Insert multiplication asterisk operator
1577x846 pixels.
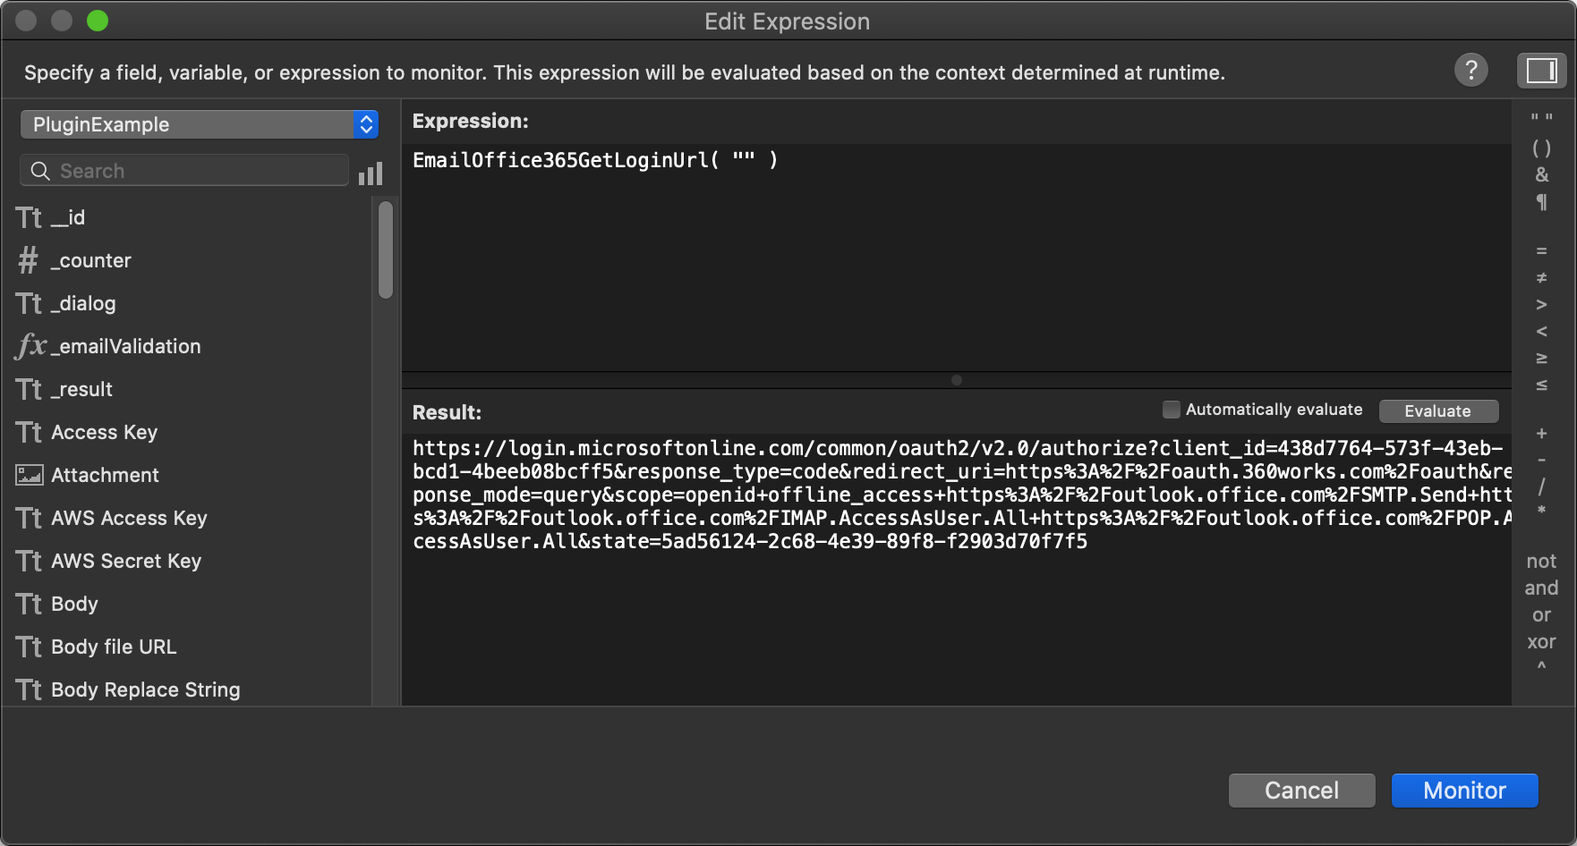[1541, 512]
